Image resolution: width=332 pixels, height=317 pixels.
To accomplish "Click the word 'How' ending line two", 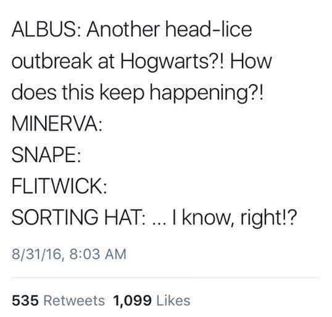I will [x=251, y=61].
